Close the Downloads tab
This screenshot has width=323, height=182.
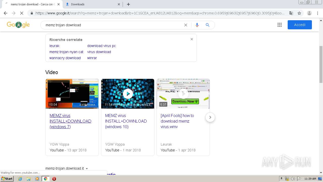coord(119,4)
